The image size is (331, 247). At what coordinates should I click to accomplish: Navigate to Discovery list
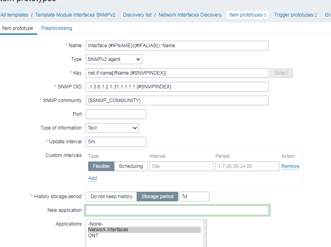click(x=137, y=15)
